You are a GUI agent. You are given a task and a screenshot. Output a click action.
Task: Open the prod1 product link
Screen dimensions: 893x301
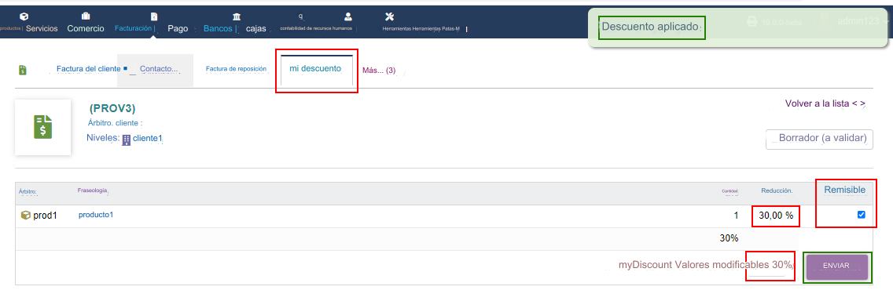point(45,216)
